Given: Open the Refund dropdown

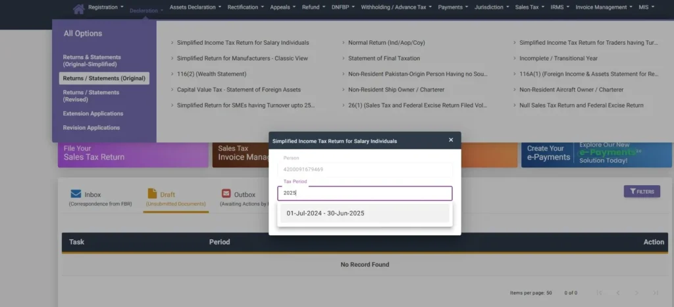Looking at the screenshot, I should (314, 7).
